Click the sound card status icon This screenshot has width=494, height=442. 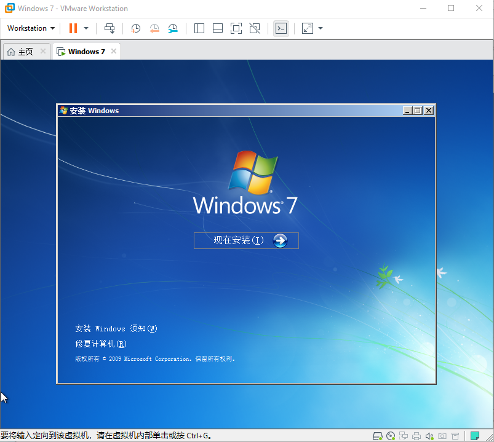[429, 436]
